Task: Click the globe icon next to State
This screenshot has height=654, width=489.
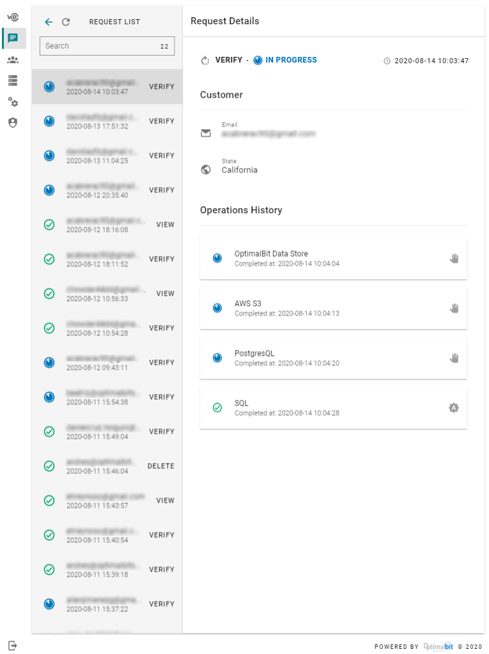Action: click(x=206, y=170)
